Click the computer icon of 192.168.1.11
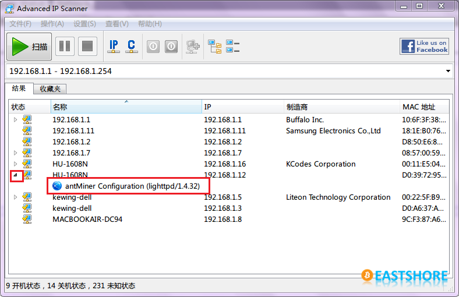The height and width of the screenshot is (297, 459). click(x=27, y=130)
